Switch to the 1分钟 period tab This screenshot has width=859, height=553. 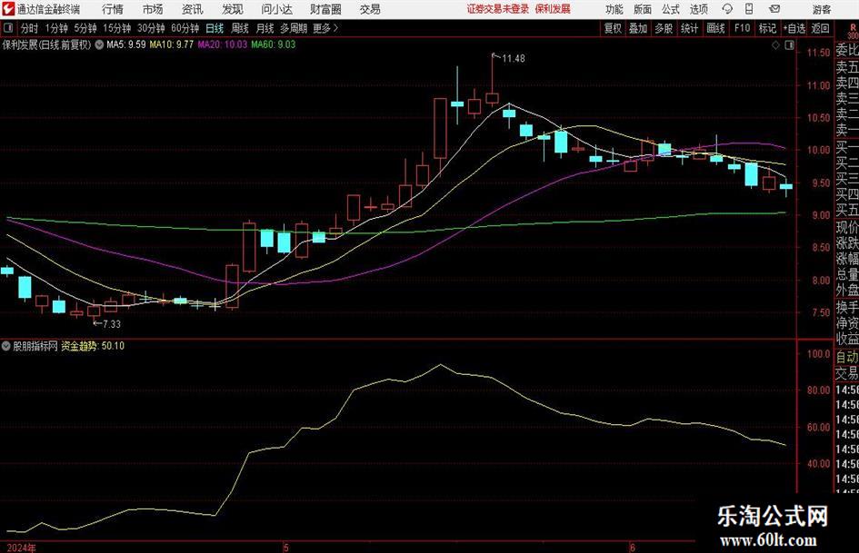[56, 28]
